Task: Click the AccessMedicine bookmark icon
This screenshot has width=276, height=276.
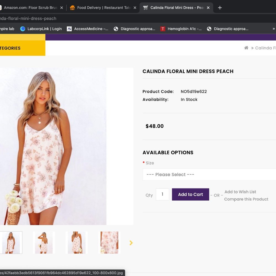Action: click(69, 28)
